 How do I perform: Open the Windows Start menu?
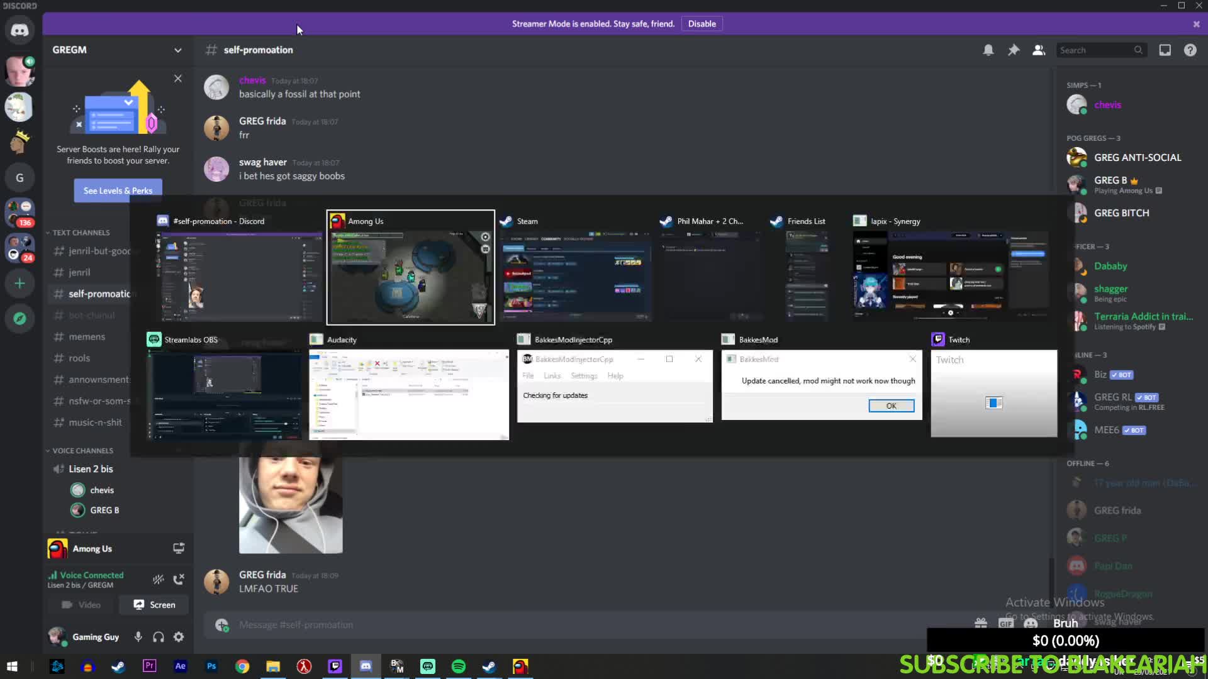12,666
